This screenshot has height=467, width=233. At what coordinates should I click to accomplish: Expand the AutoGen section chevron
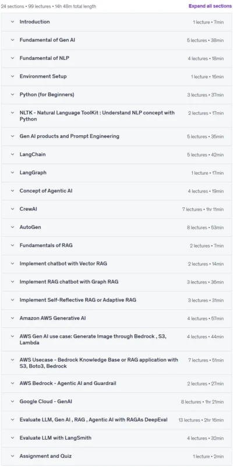12,227
